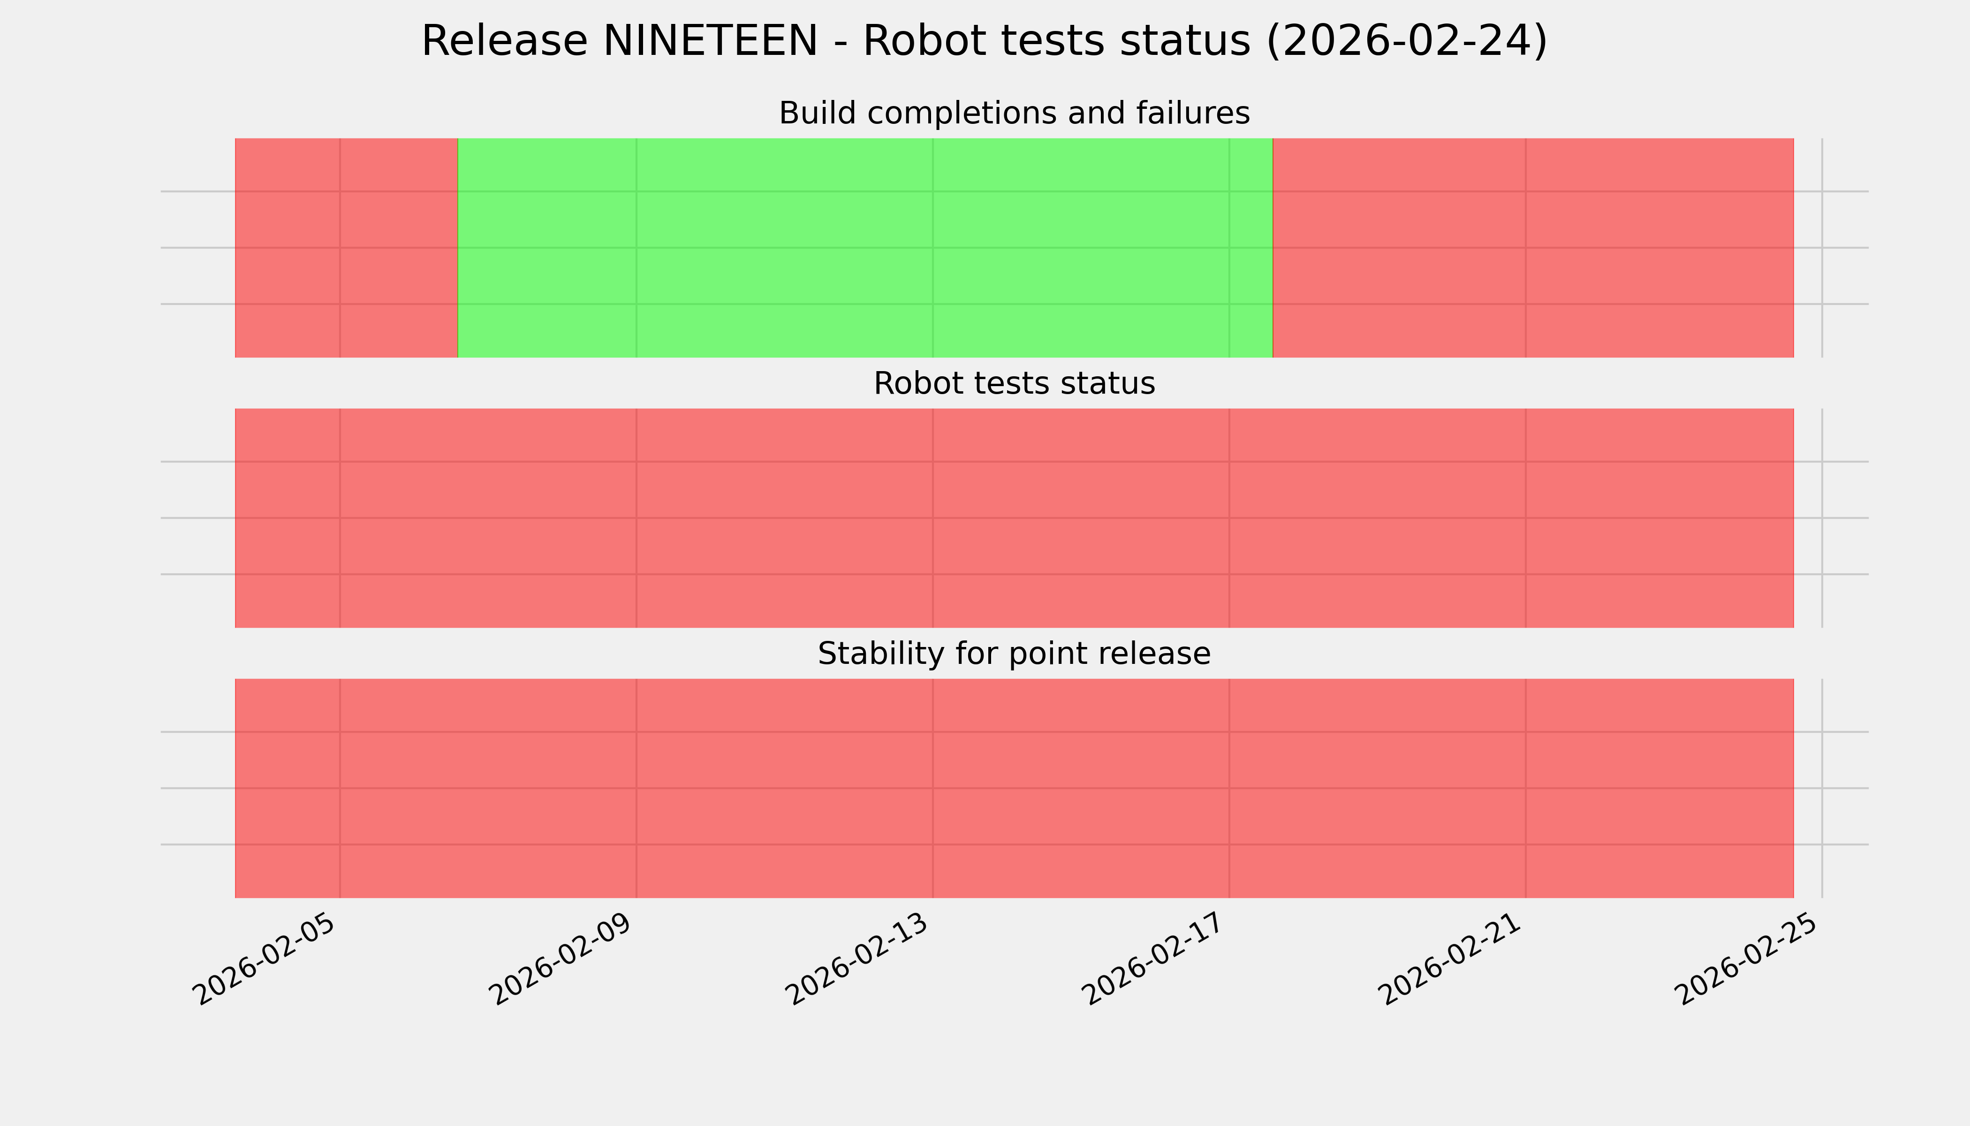
Task: Select the "Build completions and failures" subplot heading
Action: (x=1014, y=114)
